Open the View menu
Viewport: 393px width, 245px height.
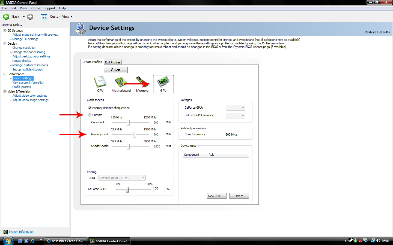point(23,8)
